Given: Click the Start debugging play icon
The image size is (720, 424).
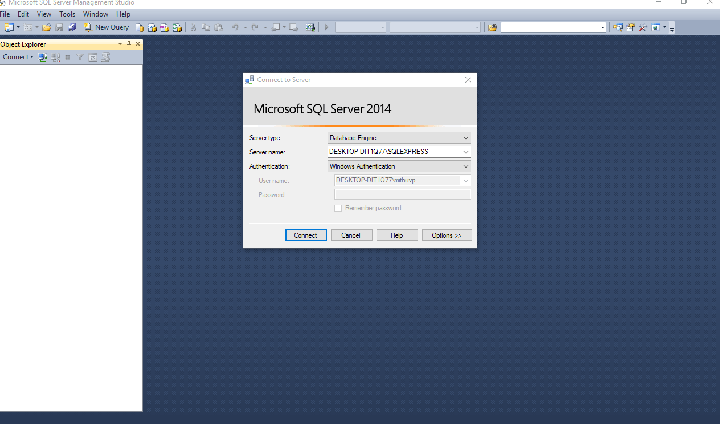Looking at the screenshot, I should point(327,27).
